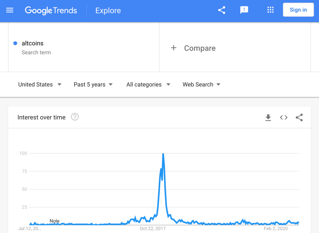Change the Past 5 years time range
The image size is (319, 233).
(93, 85)
